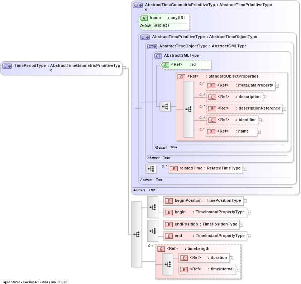Image resolution: width=301 pixels, height=284 pixels.
Task: Select sequence compositor before relatedTime
Action: coord(151,169)
